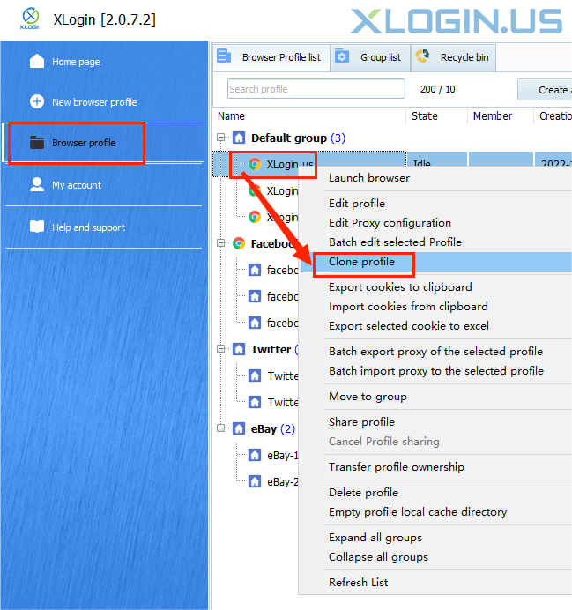Choose Clone profile from context menu
Image resolution: width=572 pixels, height=610 pixels.
[x=361, y=262]
